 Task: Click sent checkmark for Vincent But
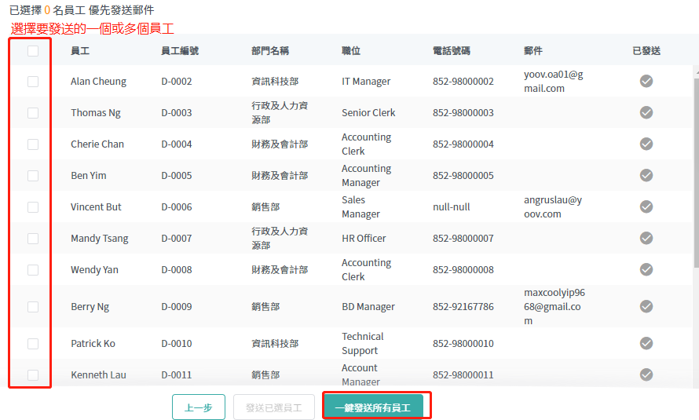(646, 206)
